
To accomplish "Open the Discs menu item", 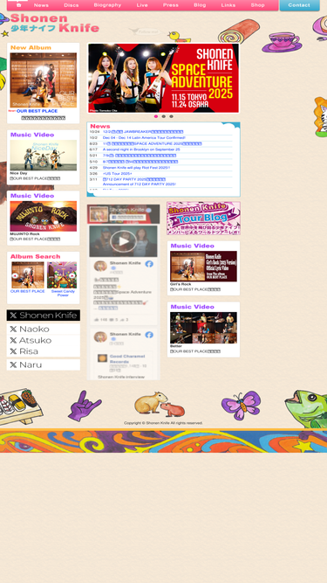I will point(72,5).
